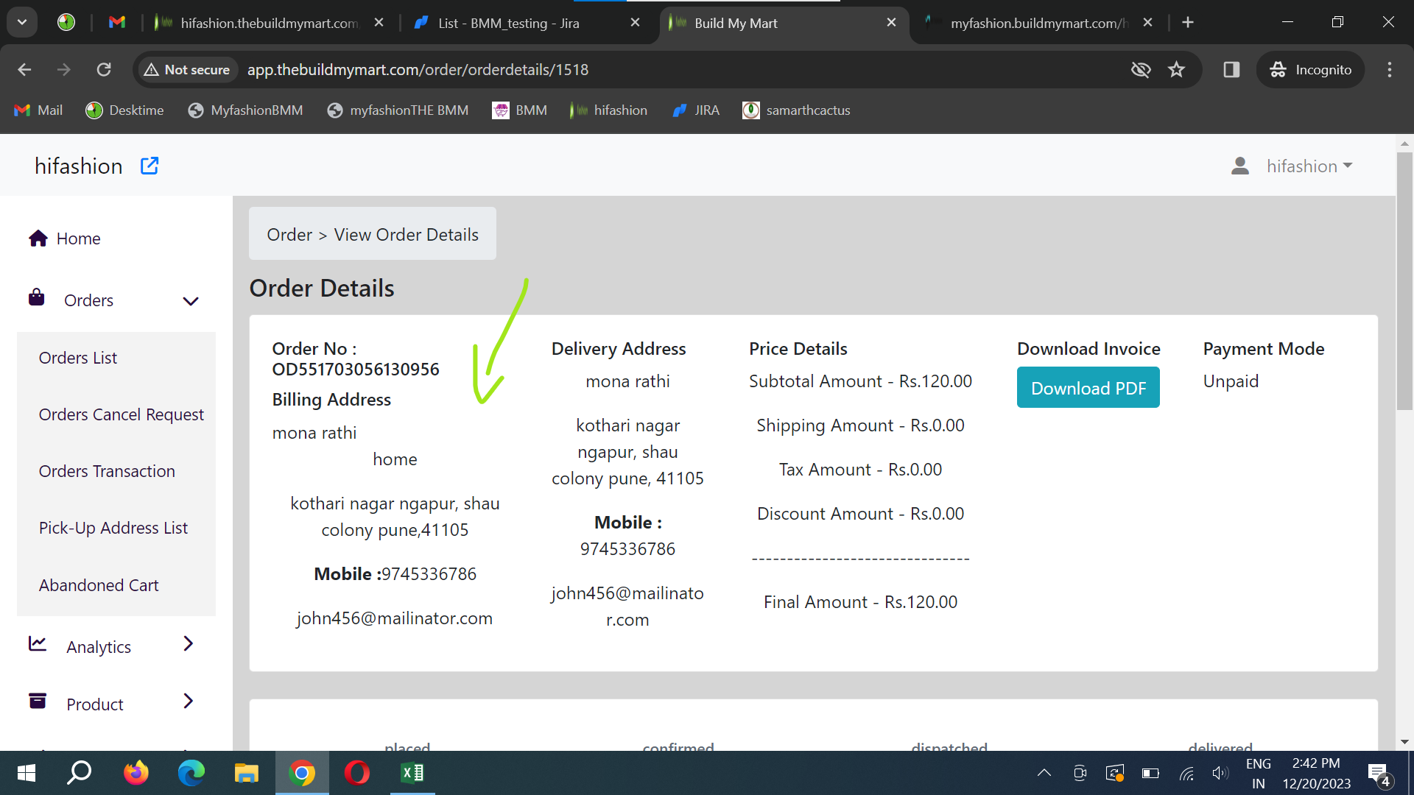Open a new browser tab with plus icon
This screenshot has width=1414, height=795.
coord(1188,22)
